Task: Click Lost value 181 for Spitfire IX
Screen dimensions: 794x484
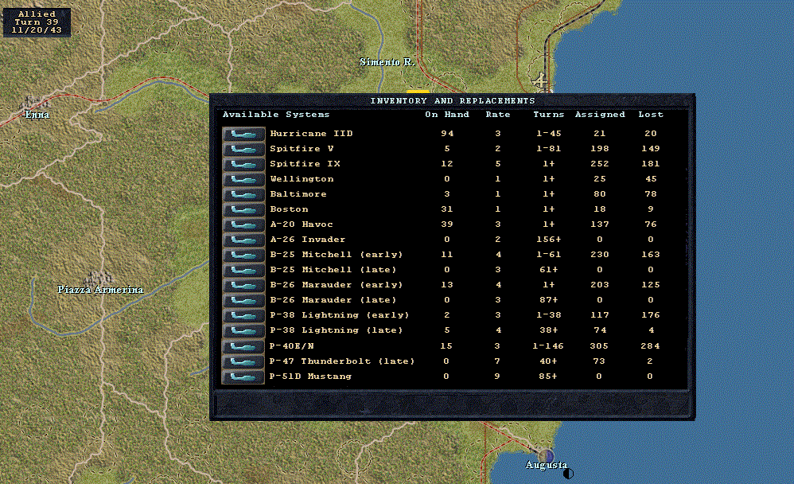Action: 651,164
